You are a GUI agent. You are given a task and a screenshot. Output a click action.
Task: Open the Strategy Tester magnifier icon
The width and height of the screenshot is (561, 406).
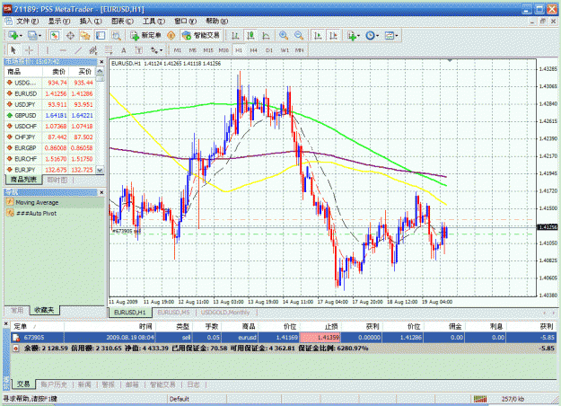(116, 35)
